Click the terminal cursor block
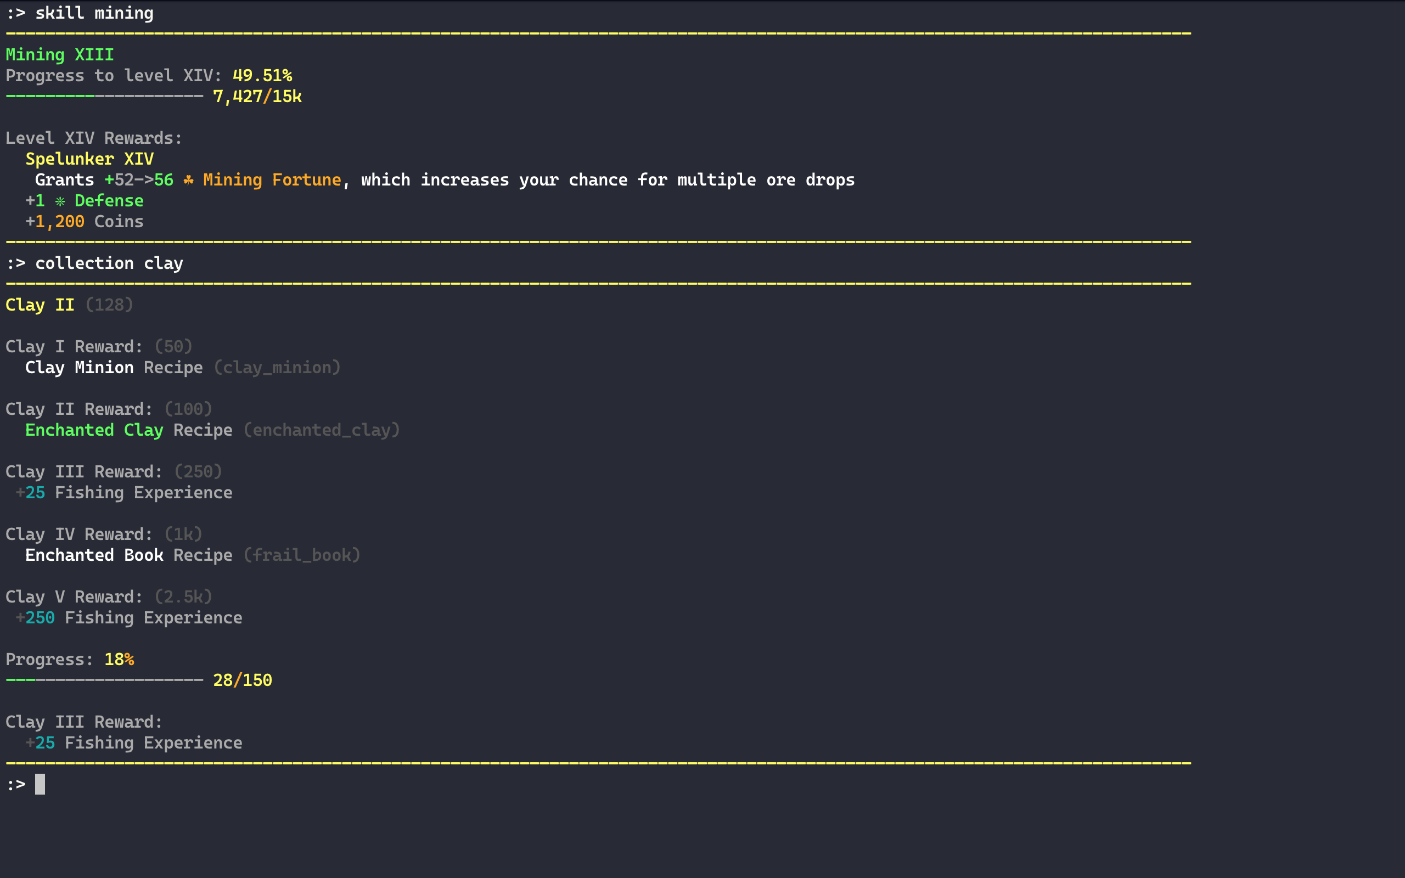Viewport: 1405px width, 878px height. (40, 784)
